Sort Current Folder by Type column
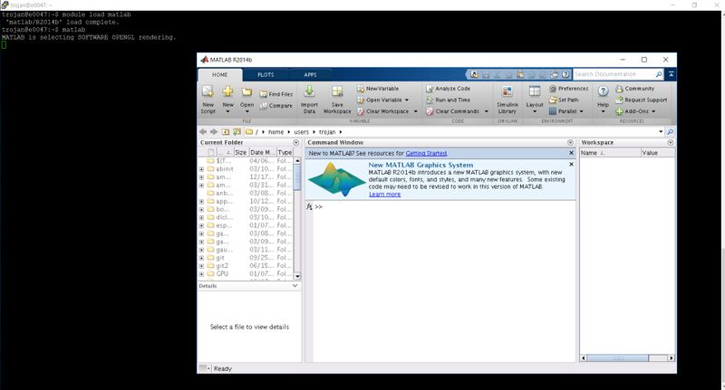725x390 pixels. click(285, 152)
